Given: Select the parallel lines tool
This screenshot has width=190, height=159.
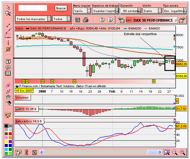Looking at the screenshot, I should [x=8, y=86].
